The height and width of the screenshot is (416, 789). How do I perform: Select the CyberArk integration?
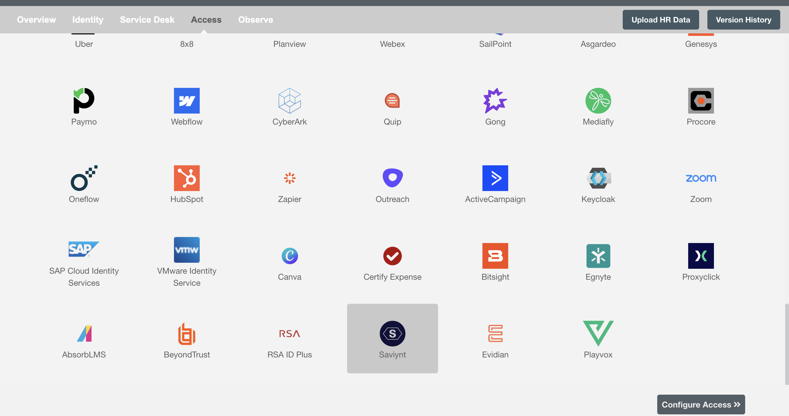click(289, 104)
